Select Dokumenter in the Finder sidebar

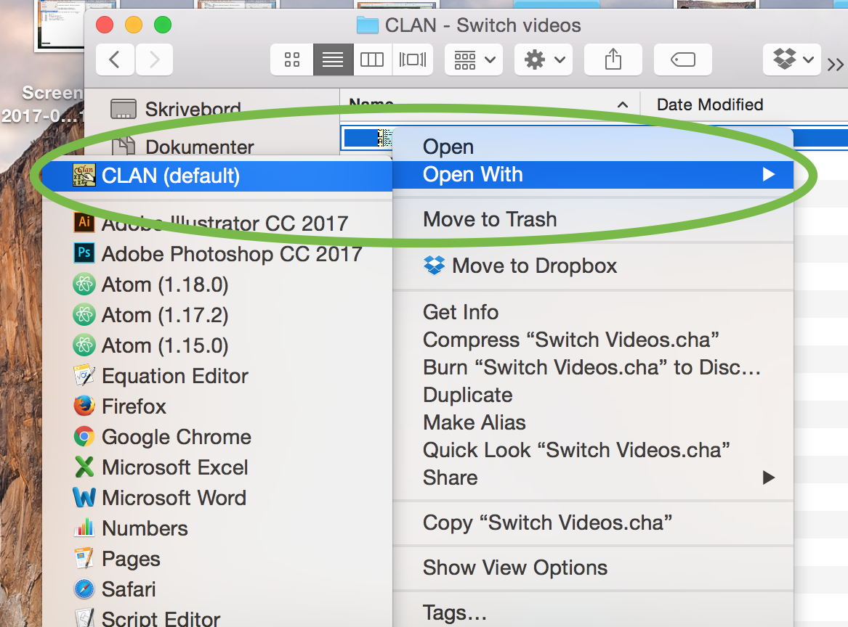tap(182, 147)
